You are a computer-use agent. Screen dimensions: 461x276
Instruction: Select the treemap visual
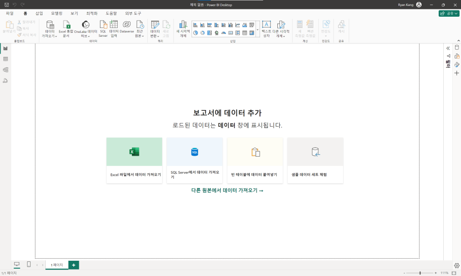209,33
